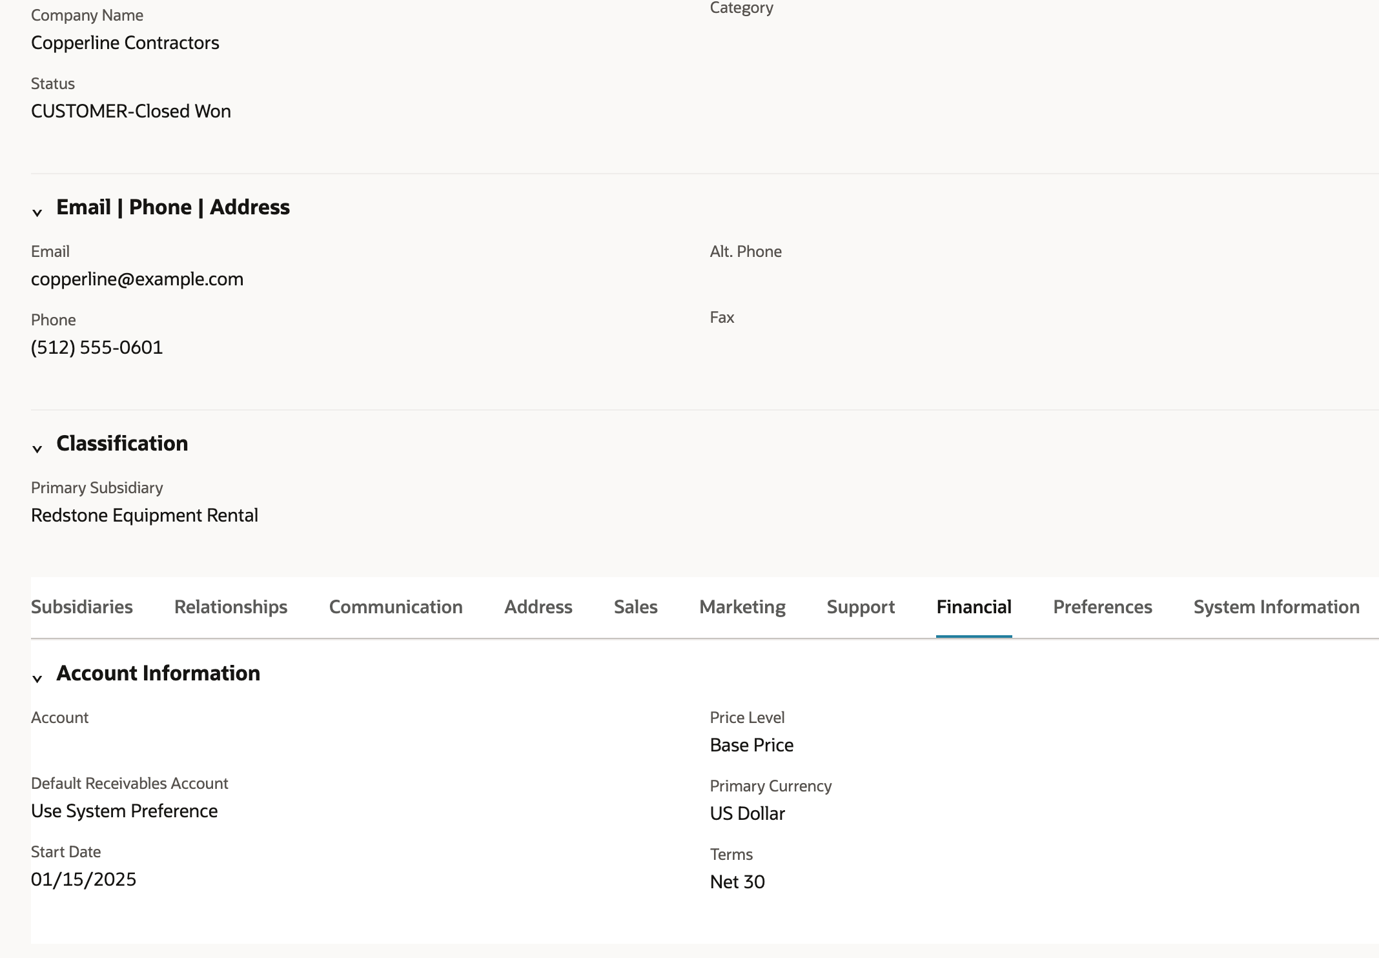Switch to the Relationships tab

[231, 607]
